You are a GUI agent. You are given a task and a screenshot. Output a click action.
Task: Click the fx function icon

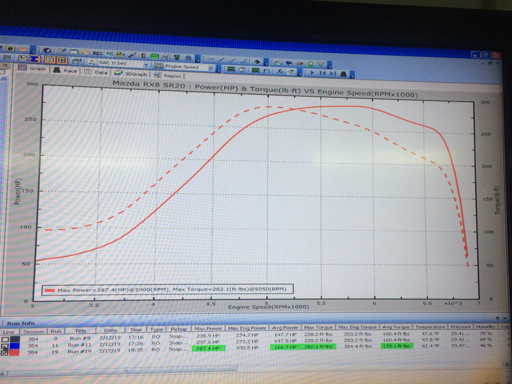coord(280,71)
